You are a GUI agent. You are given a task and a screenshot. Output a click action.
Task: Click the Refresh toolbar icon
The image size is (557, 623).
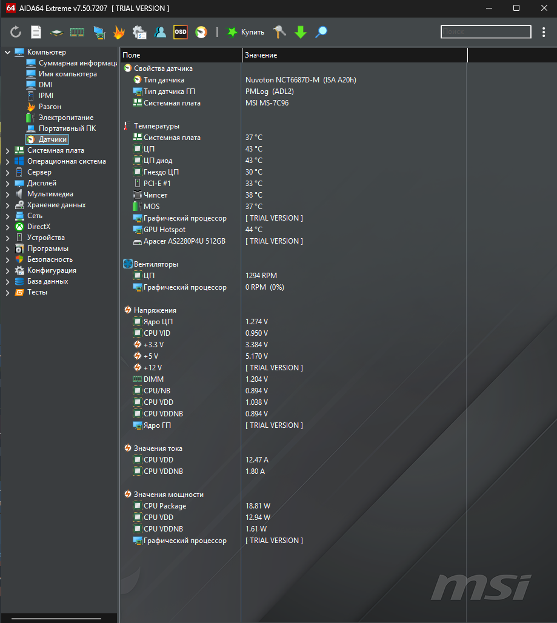16,32
